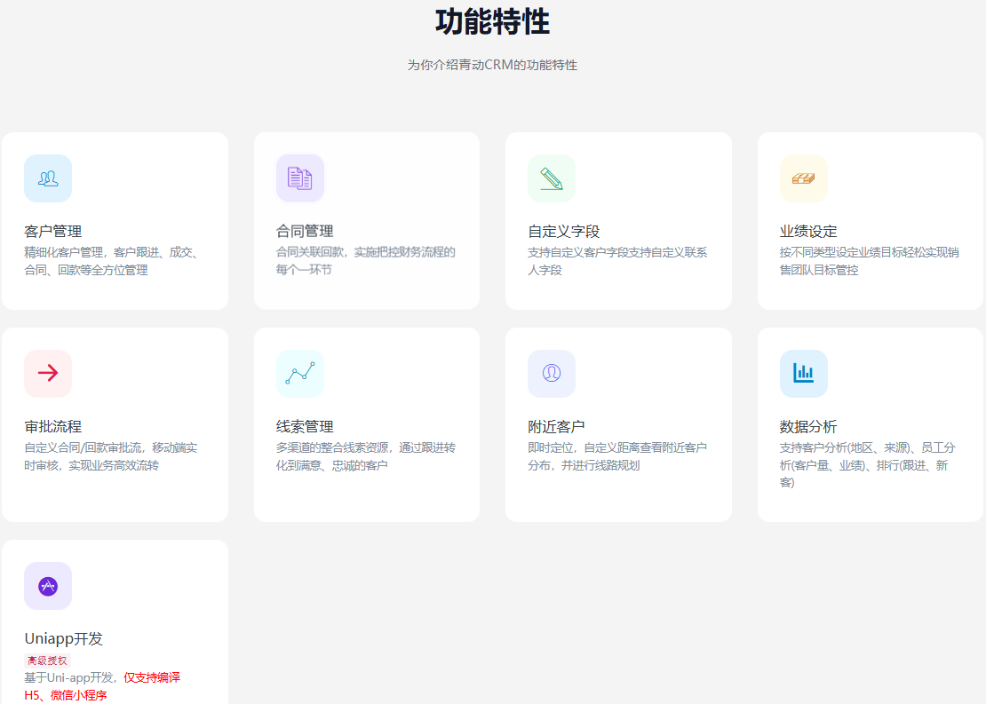Viewport: 986px width, 704px height.
Task: Open the 数据分析 feature title
Action: pos(808,427)
